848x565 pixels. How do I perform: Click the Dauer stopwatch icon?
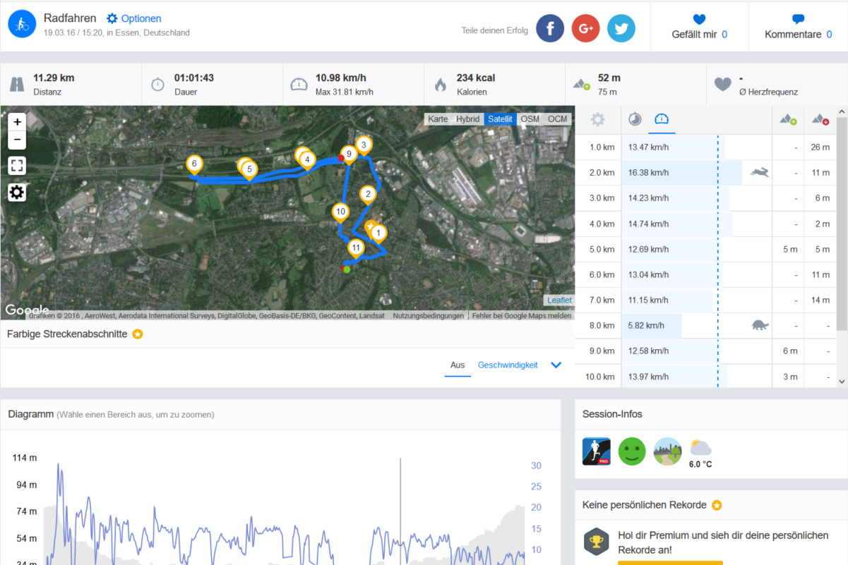point(157,85)
